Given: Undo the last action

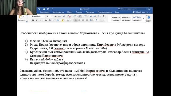Looking at the screenshot, I should pyautogui.click(x=39, y=9).
